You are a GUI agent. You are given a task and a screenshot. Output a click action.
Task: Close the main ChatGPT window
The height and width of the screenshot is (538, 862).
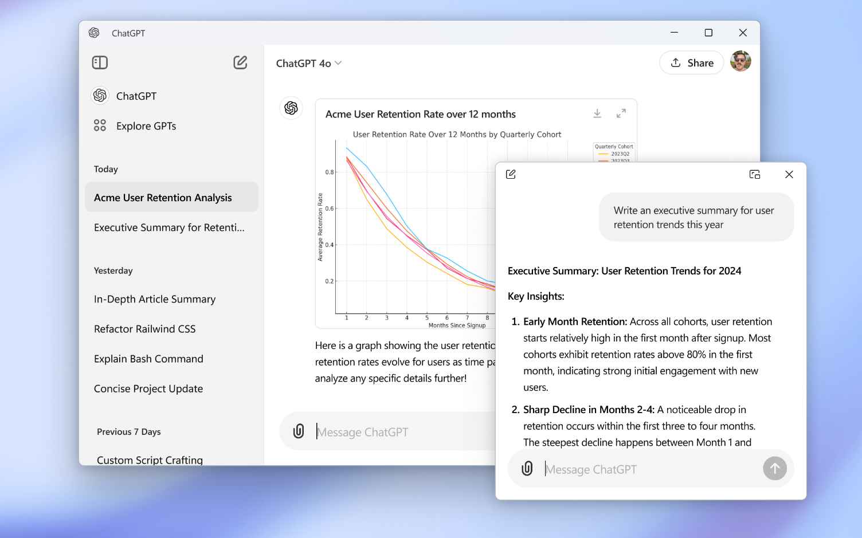click(743, 33)
